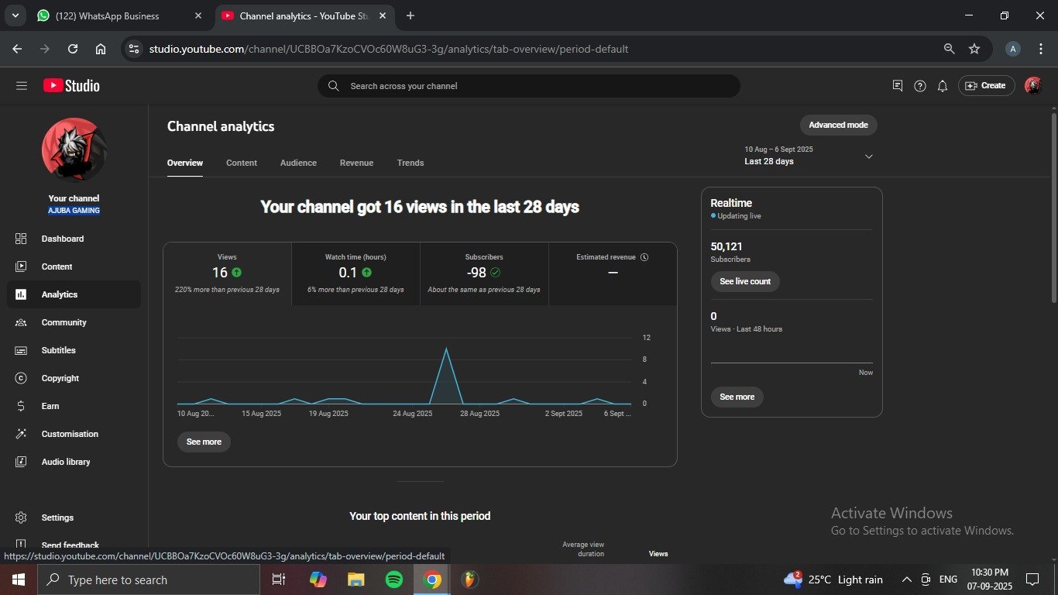1058x595 pixels.
Task: Click the page vertical scrollbar
Action: [1053, 209]
